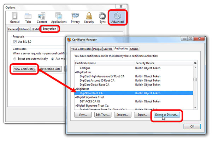Collapse the DigiNotar tree group
Image resolution: width=212 pixels, height=141 pixels.
76,89
